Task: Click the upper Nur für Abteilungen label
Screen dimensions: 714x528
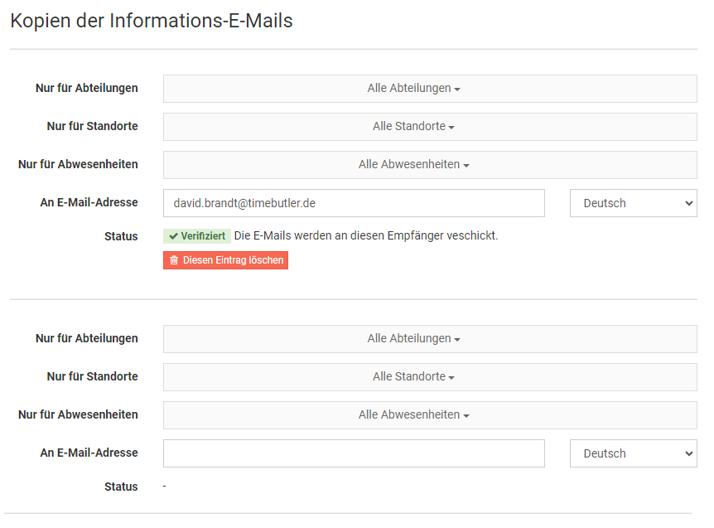Action: (x=87, y=88)
